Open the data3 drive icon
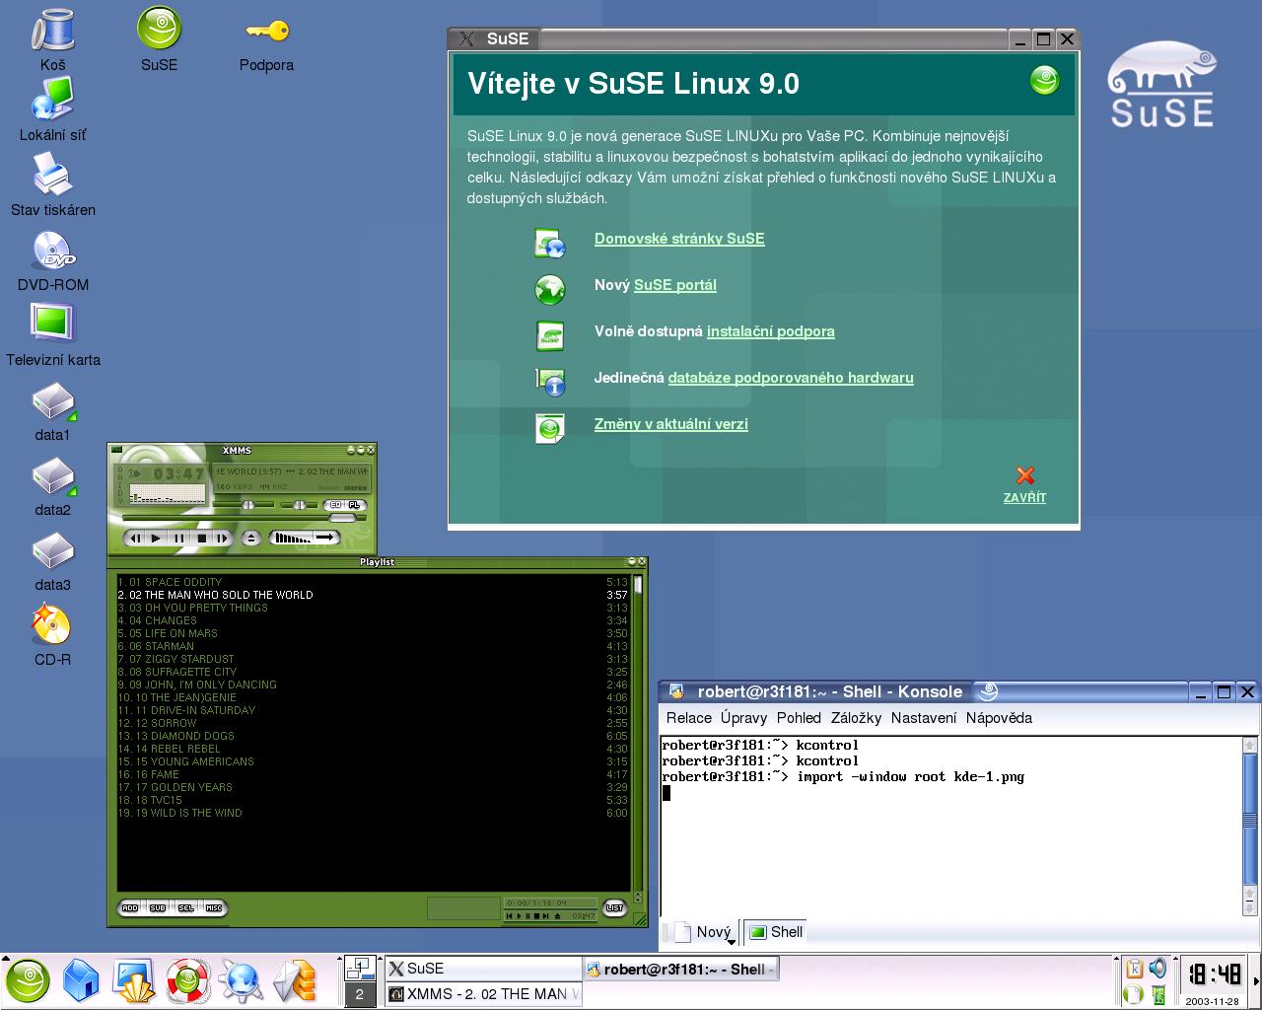The width and height of the screenshot is (1262, 1010). point(53,561)
